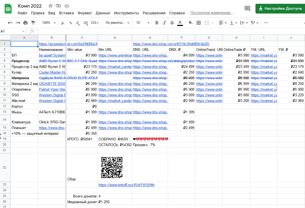Open the font family dropdown
The height and width of the screenshot is (208, 305).
click(x=117, y=23)
